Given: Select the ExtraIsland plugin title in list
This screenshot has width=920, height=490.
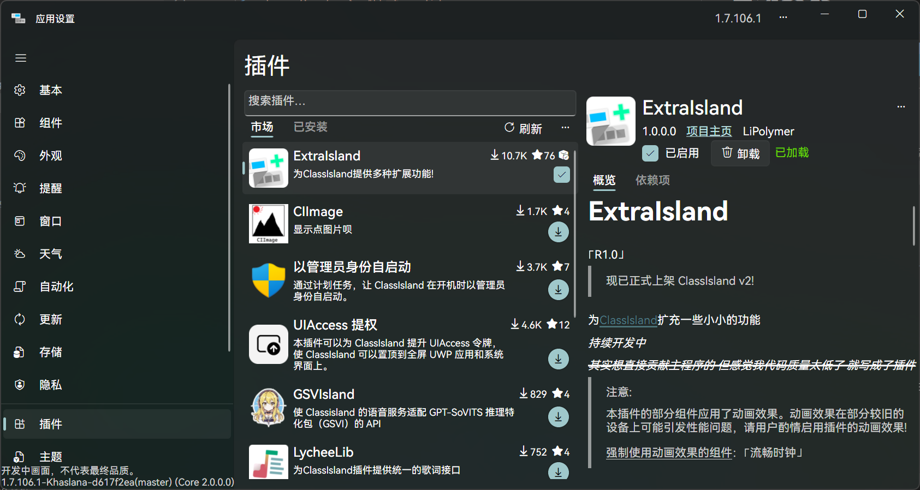Looking at the screenshot, I should point(327,156).
